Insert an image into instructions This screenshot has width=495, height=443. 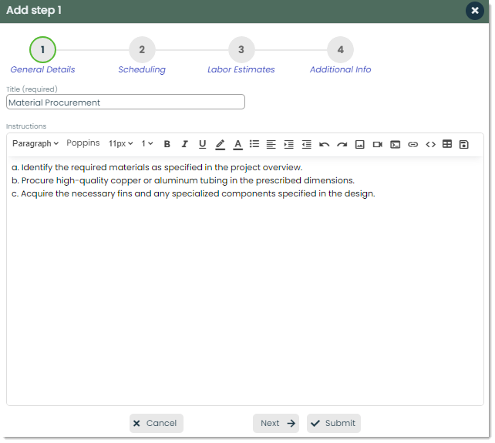(360, 145)
